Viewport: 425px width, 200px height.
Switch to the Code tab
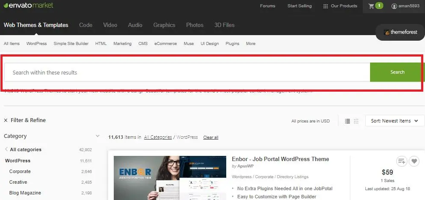point(86,25)
